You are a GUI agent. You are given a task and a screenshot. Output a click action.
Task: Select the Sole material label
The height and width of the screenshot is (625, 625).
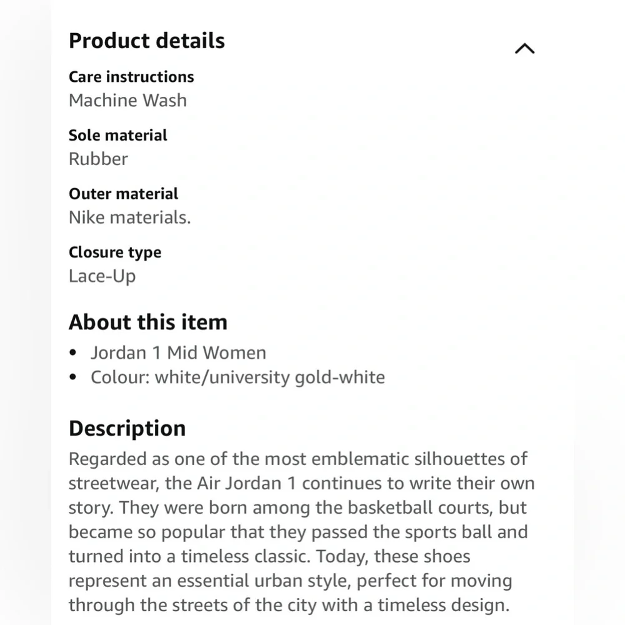click(x=117, y=136)
